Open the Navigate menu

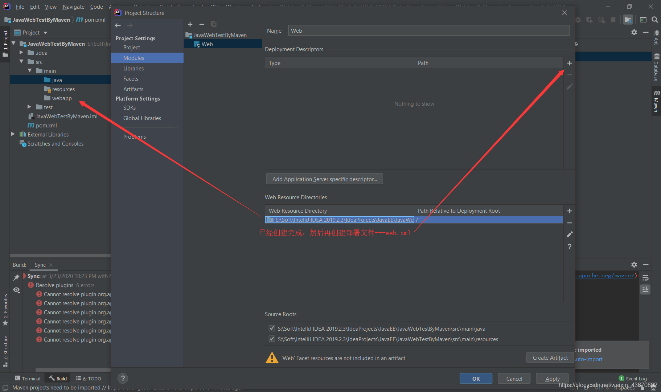pyautogui.click(x=73, y=7)
